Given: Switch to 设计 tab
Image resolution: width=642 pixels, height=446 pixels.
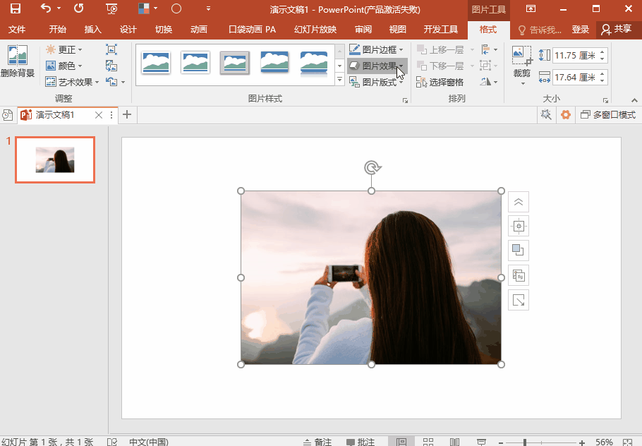Looking at the screenshot, I should tap(128, 30).
